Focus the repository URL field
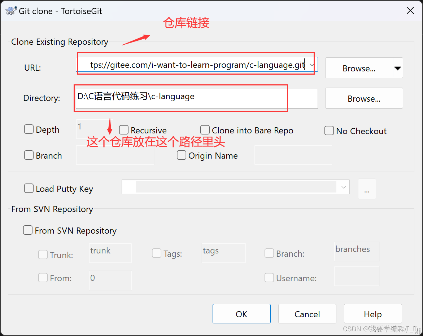 [x=197, y=65]
